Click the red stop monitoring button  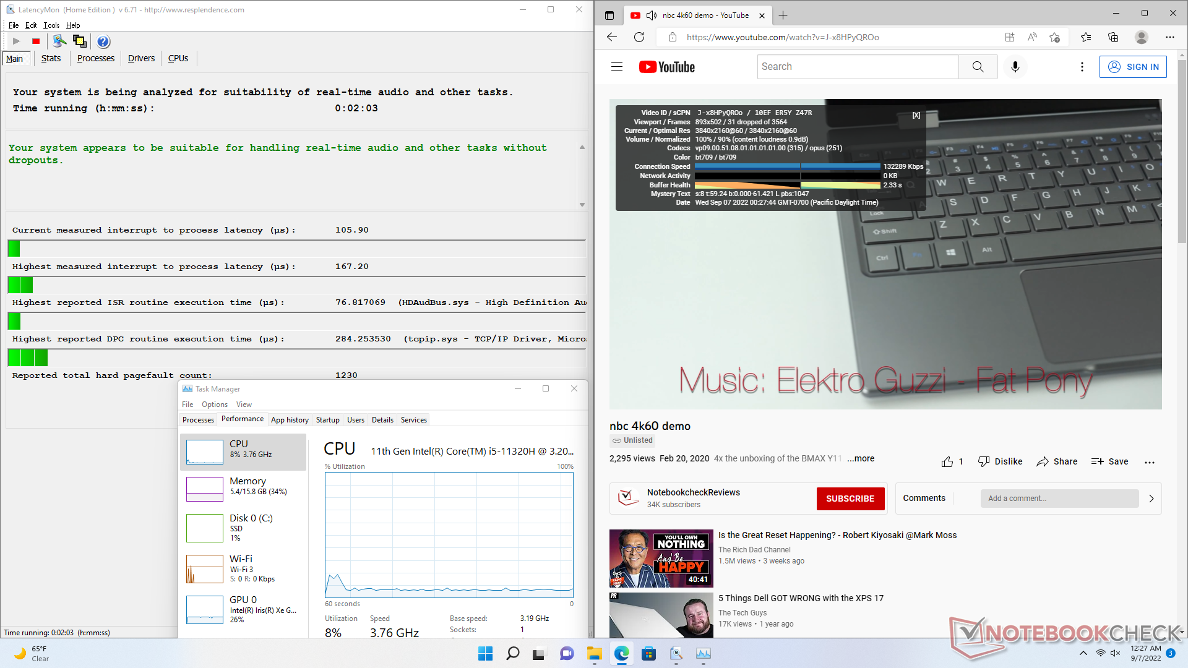(36, 41)
